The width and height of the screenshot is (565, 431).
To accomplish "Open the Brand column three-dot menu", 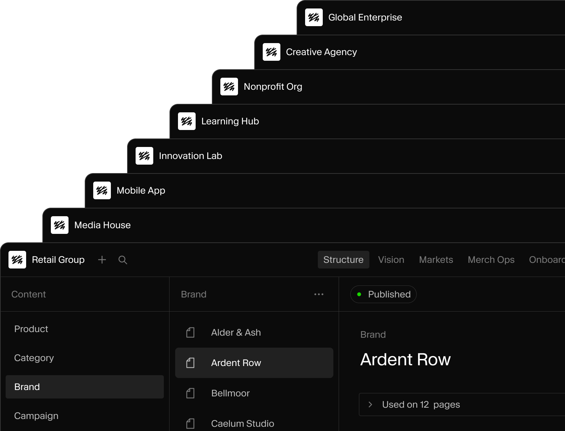I will [319, 294].
